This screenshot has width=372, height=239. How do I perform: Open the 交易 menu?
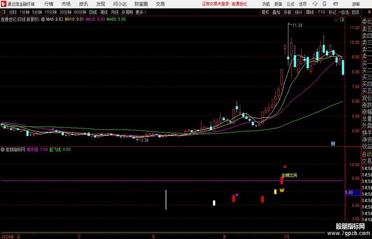[160, 4]
